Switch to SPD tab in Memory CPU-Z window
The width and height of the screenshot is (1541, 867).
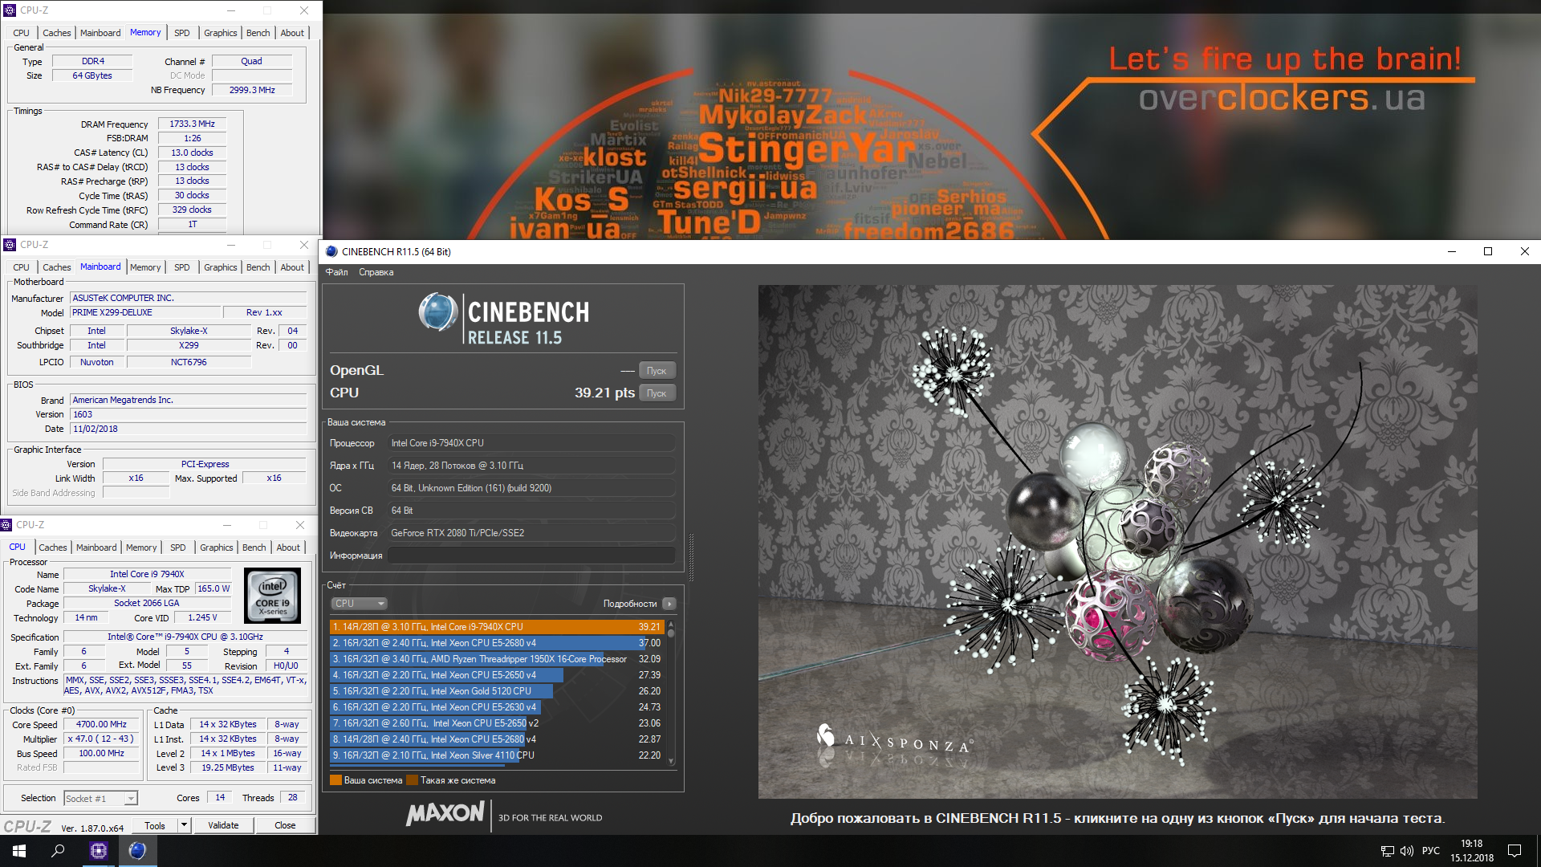pyautogui.click(x=182, y=33)
